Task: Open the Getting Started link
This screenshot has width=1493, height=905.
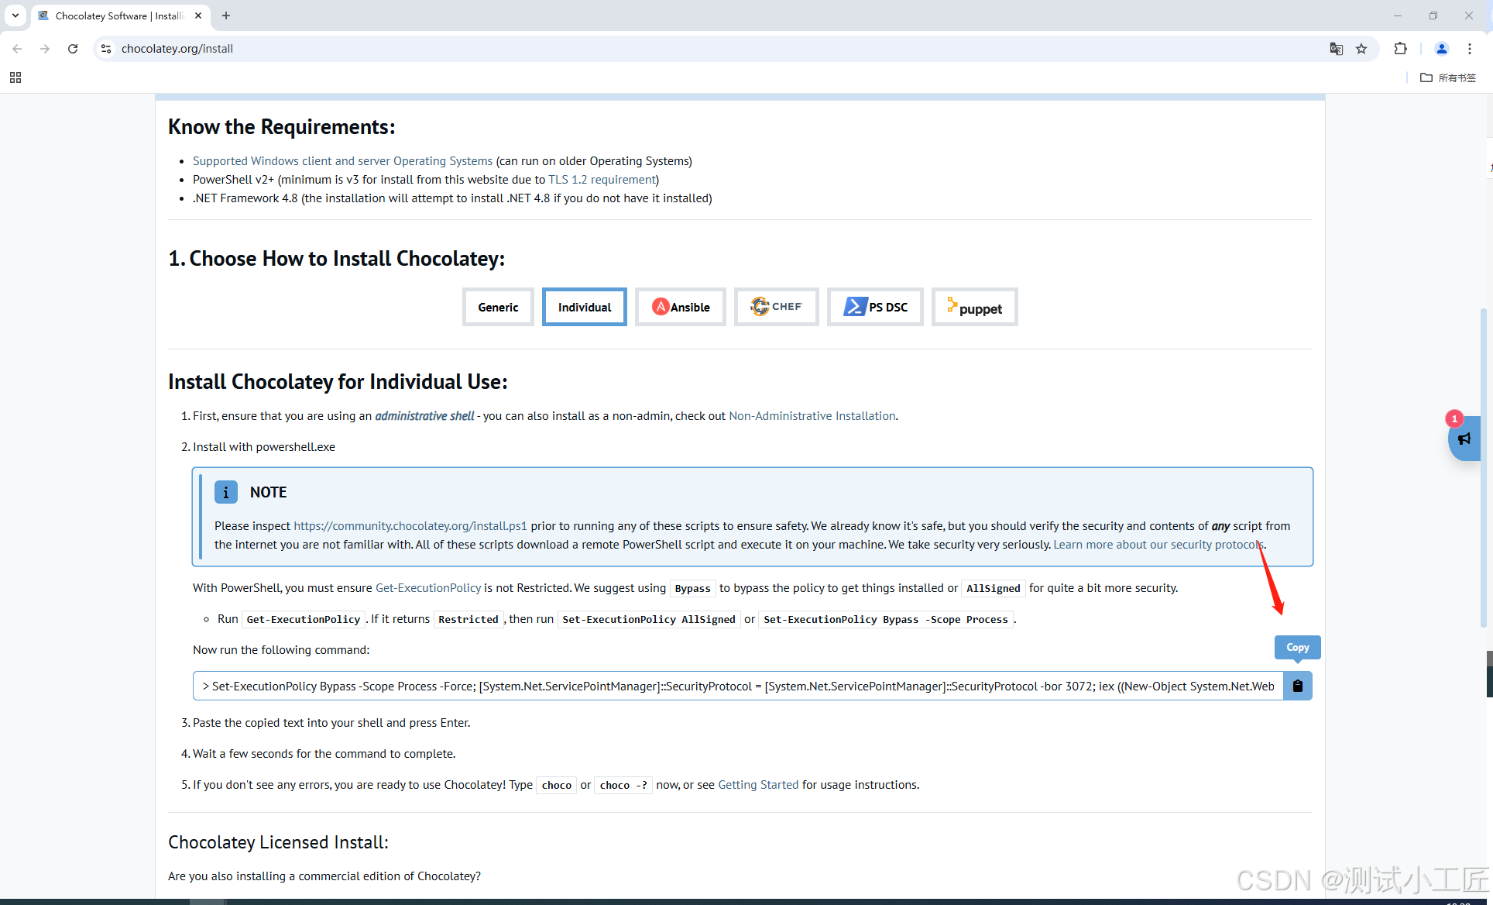Action: (x=757, y=785)
